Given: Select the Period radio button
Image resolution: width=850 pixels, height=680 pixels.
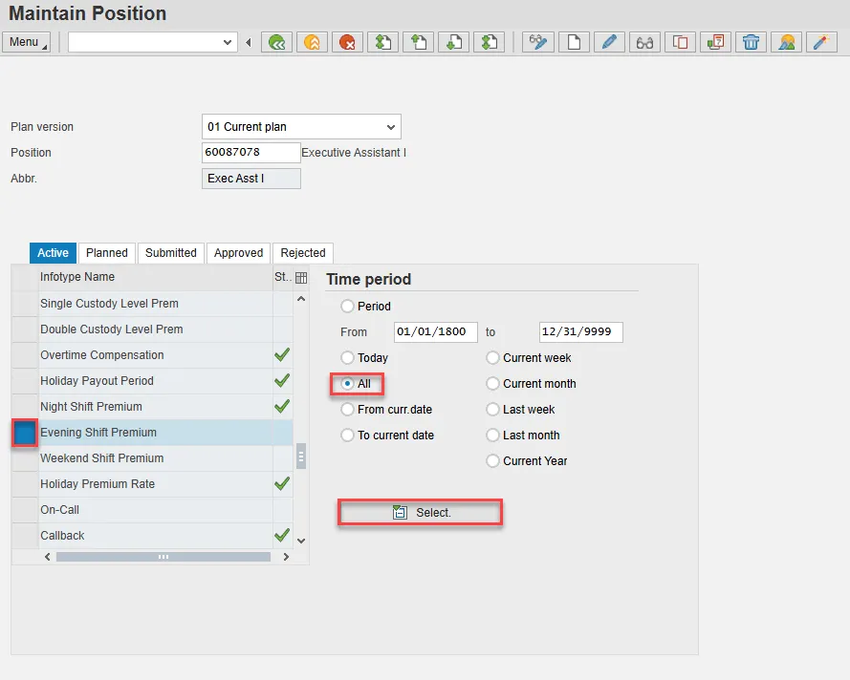Looking at the screenshot, I should (x=348, y=307).
